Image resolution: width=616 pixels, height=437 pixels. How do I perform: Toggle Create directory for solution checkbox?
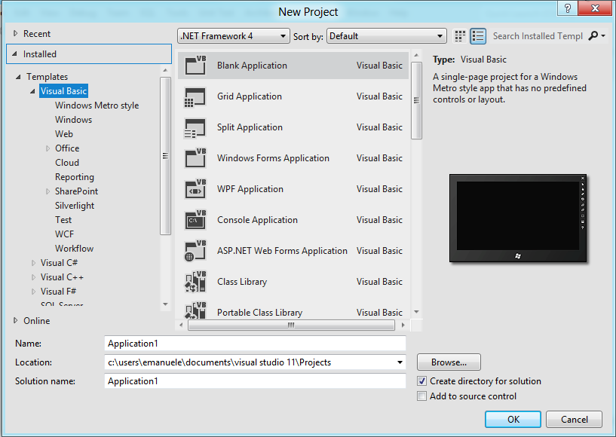coord(422,380)
